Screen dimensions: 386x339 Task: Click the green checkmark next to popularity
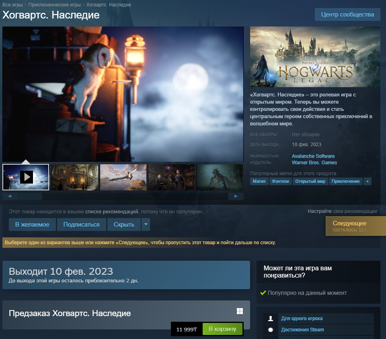(x=263, y=293)
